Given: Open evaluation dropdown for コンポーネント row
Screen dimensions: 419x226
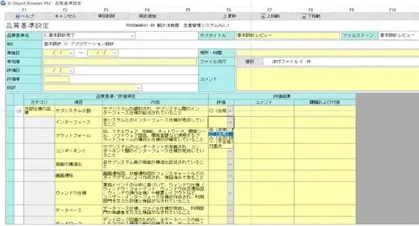Looking at the screenshot, I should 230,151.
